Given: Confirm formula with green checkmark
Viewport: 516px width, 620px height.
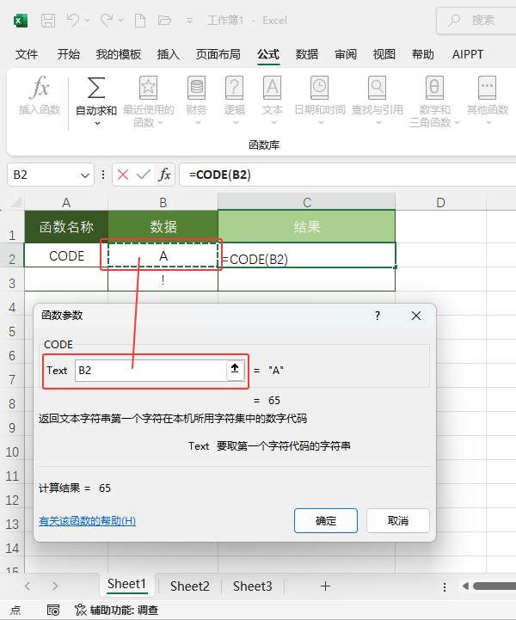Looking at the screenshot, I should coord(143,175).
